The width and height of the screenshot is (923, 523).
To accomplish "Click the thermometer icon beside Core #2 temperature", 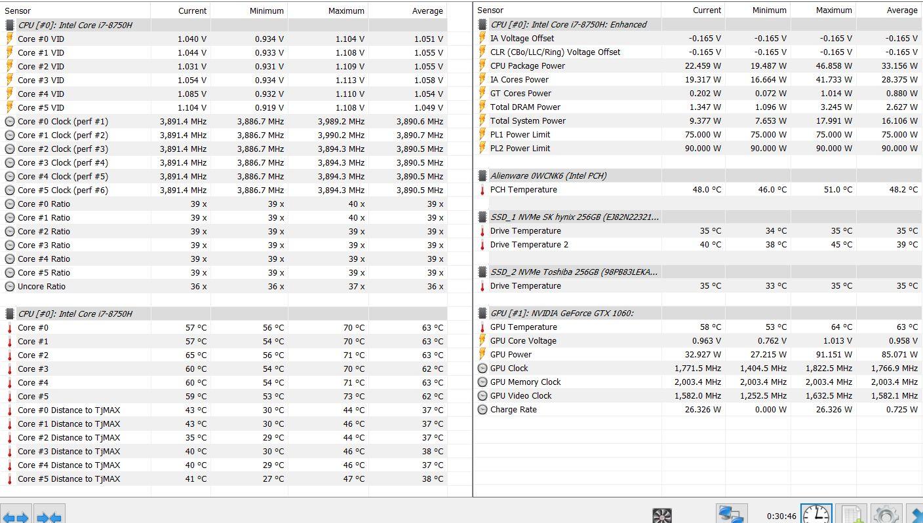I will coord(10,355).
